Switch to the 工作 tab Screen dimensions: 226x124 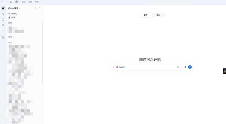(158, 15)
